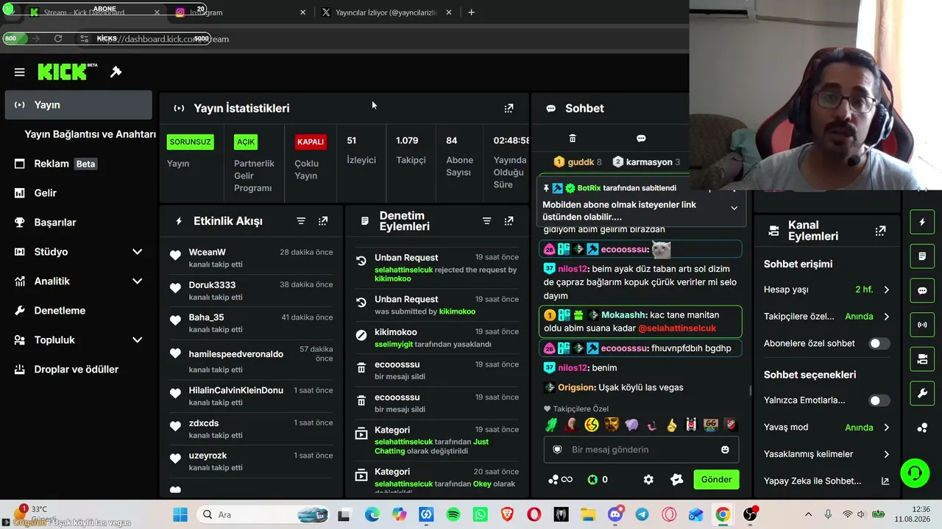Image resolution: width=942 pixels, height=529 pixels.
Task: Click the KAPALI multistream badge
Action: [x=311, y=142]
